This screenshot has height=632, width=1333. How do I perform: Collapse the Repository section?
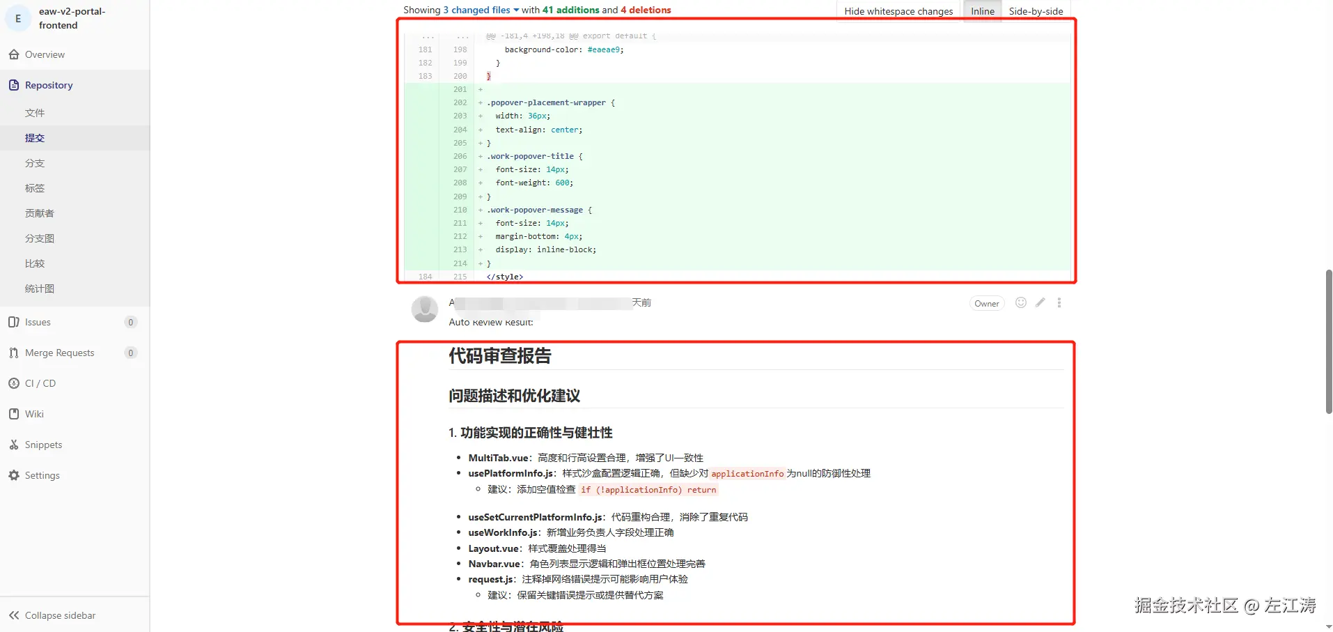pos(47,84)
